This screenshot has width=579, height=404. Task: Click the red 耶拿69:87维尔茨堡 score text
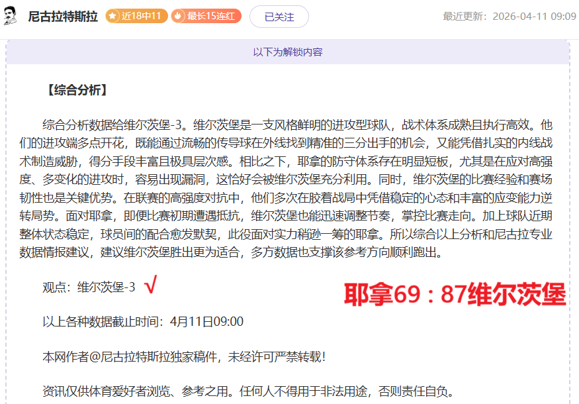455,293
